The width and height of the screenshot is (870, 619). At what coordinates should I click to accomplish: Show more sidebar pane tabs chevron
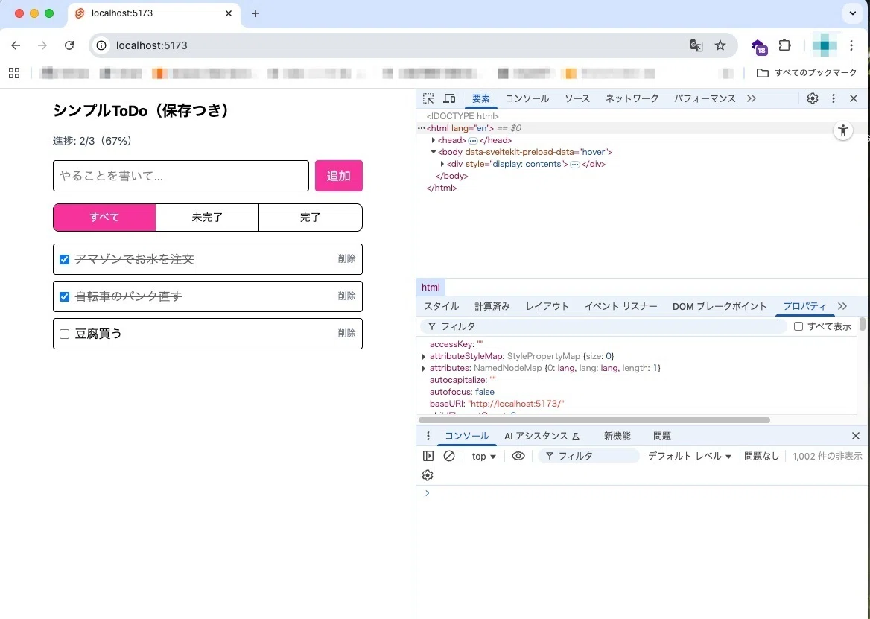coord(842,306)
